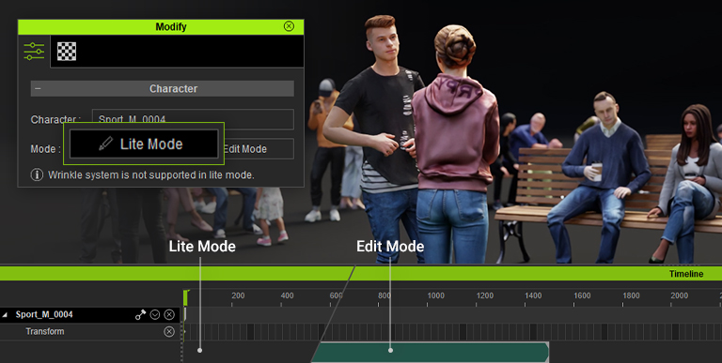
Task: Collapse the Sport_M_0004 track triangle
Action: [6, 315]
